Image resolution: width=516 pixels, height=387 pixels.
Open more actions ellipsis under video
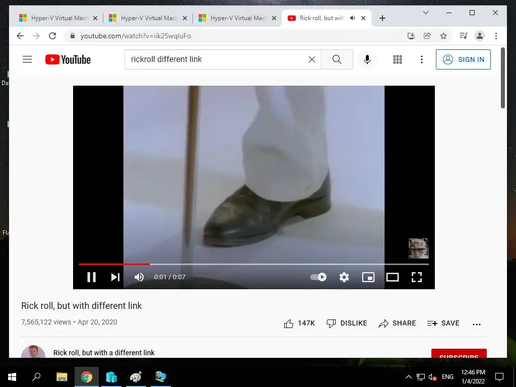coord(477,324)
